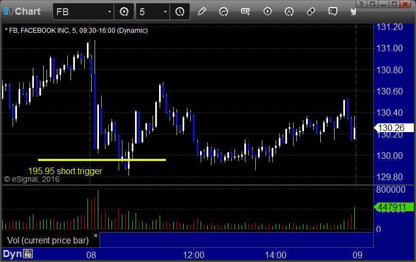Click the 12:00 time axis label
The height and width of the screenshot is (262, 416).
click(194, 255)
